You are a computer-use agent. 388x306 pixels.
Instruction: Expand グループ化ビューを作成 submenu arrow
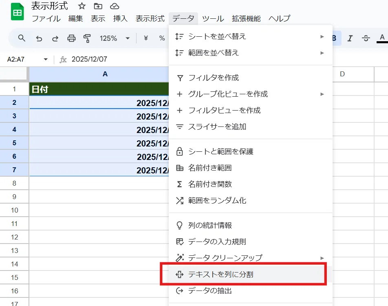point(322,94)
